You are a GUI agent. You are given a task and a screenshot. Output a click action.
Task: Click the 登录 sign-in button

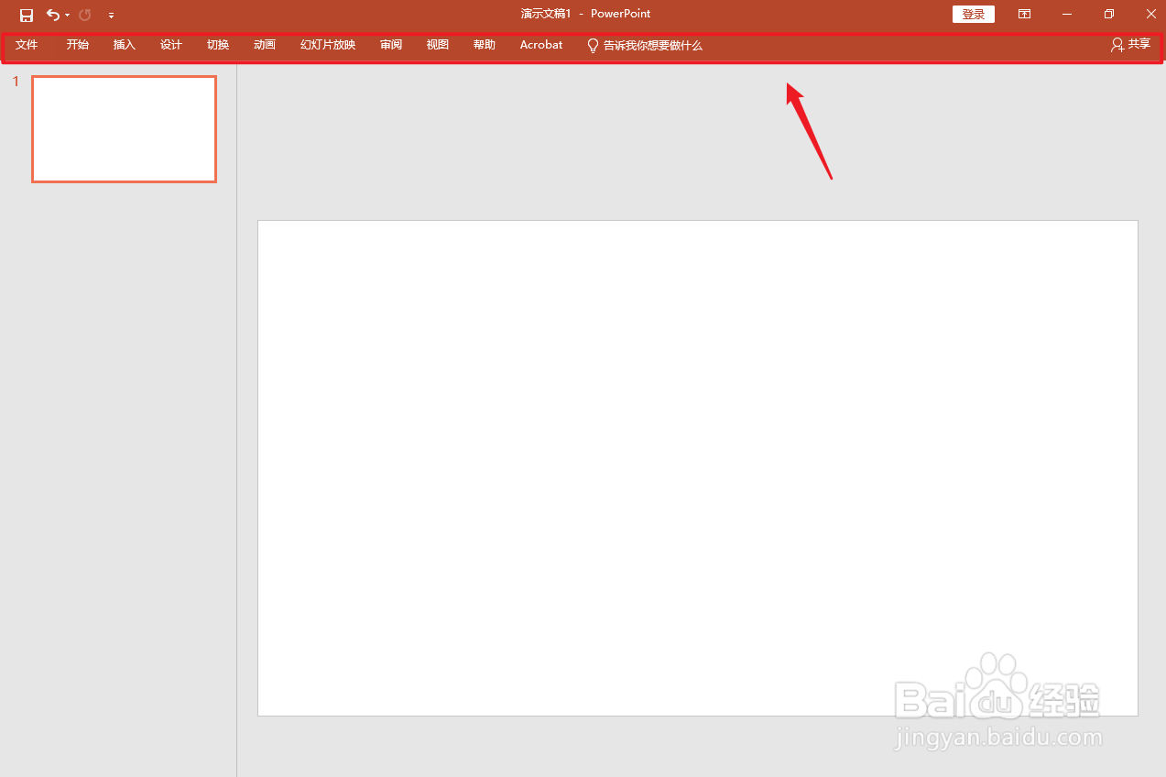[x=973, y=15]
